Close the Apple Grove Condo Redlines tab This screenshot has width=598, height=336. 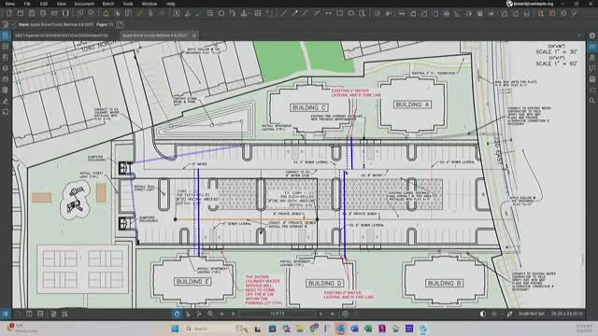coord(193,35)
